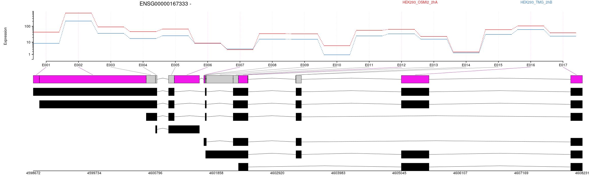Click the red expression line above E014
This screenshot has height=177, width=610.
(466, 52)
